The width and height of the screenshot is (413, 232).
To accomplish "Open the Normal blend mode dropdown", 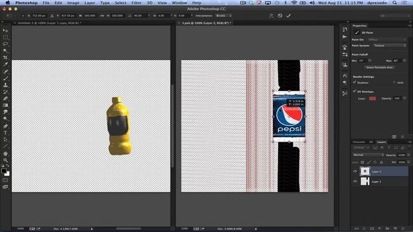I will (368, 155).
